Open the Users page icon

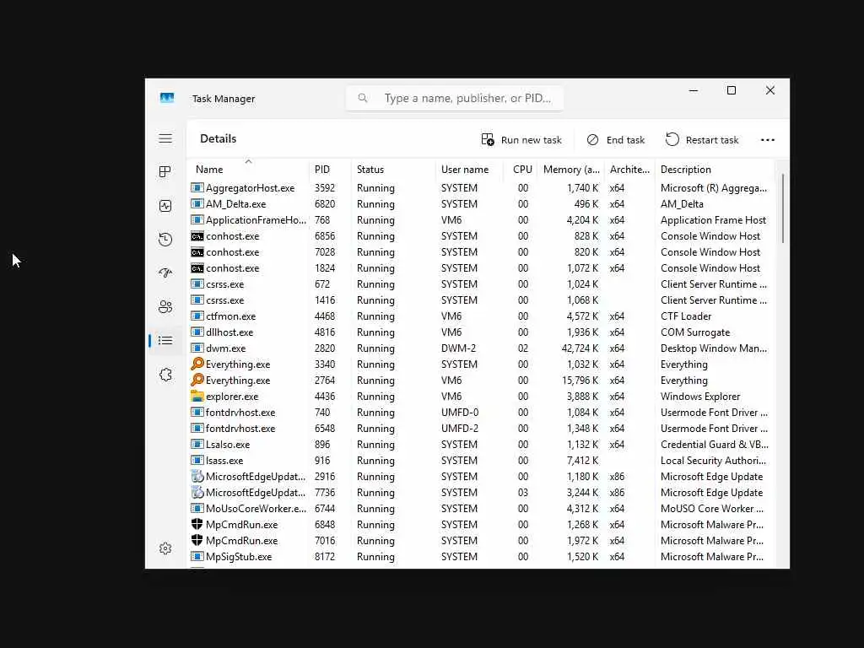pyautogui.click(x=165, y=306)
